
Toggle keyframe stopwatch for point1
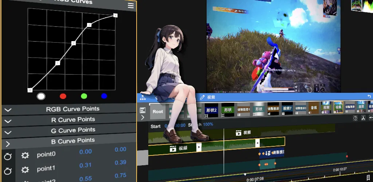tap(8, 171)
